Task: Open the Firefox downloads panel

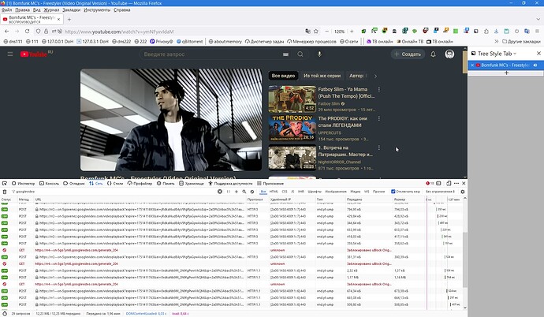Action: click(496, 32)
